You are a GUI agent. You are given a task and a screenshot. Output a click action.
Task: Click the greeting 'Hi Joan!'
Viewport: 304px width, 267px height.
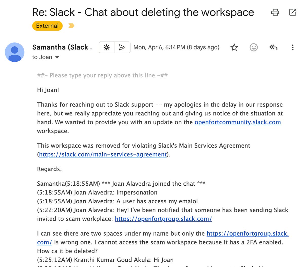(x=48, y=90)
